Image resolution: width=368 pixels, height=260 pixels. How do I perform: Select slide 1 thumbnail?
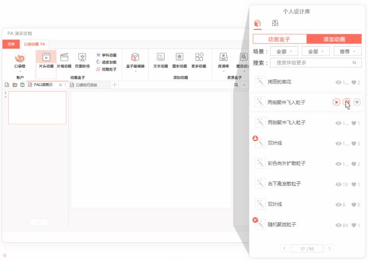(37, 107)
